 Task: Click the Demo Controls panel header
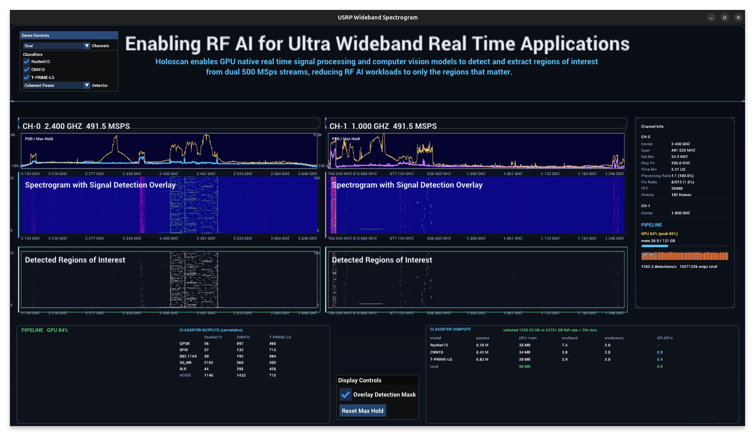(69, 35)
